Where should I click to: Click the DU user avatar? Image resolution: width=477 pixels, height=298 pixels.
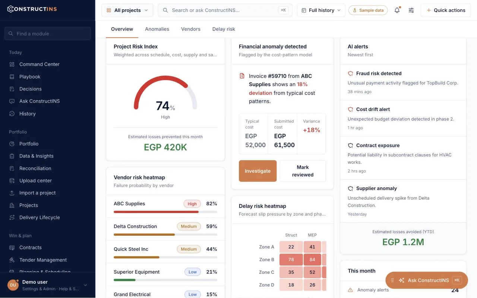coord(13,285)
